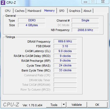
Task: Click the tRP 9 clocks value
Action: point(65,61)
